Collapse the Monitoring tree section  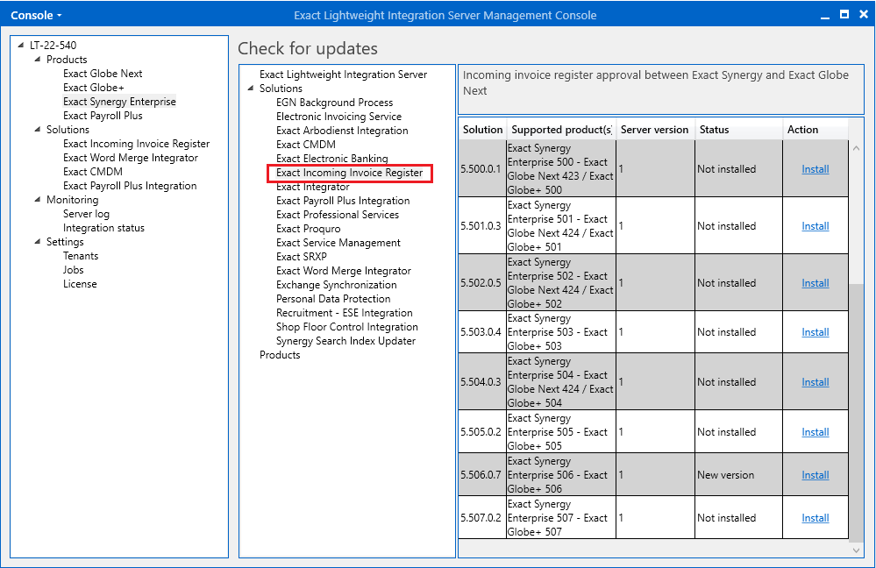[x=38, y=200]
